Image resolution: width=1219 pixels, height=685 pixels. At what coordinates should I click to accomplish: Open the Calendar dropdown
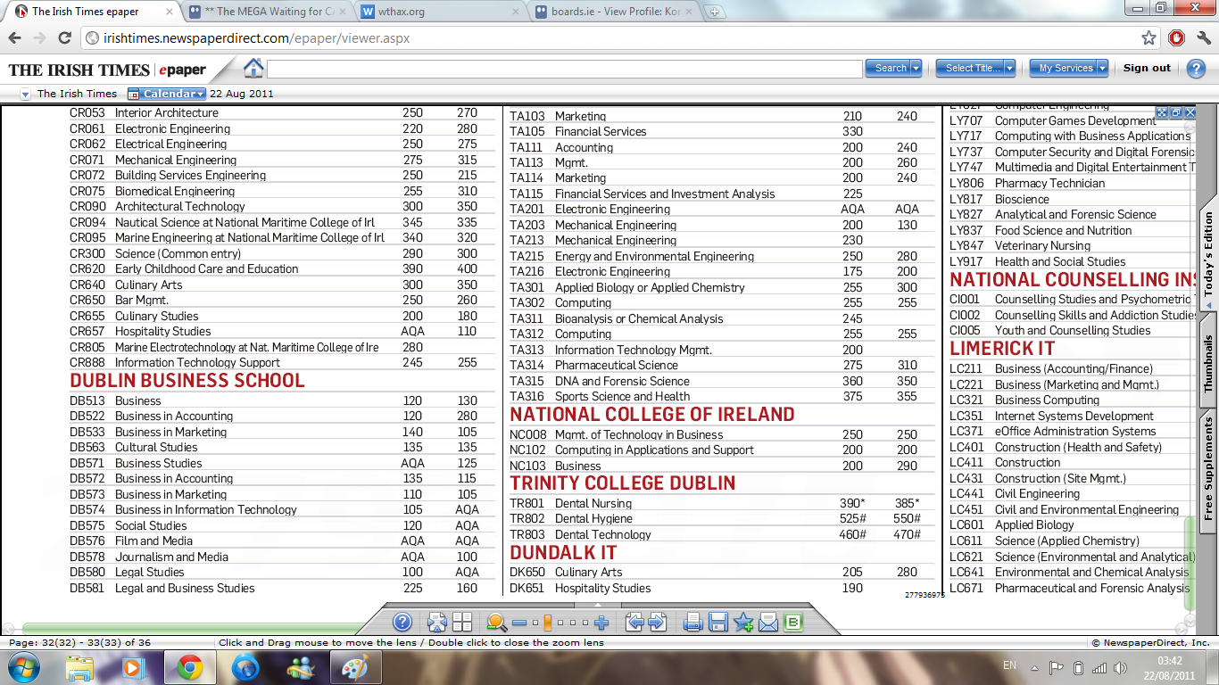click(166, 93)
